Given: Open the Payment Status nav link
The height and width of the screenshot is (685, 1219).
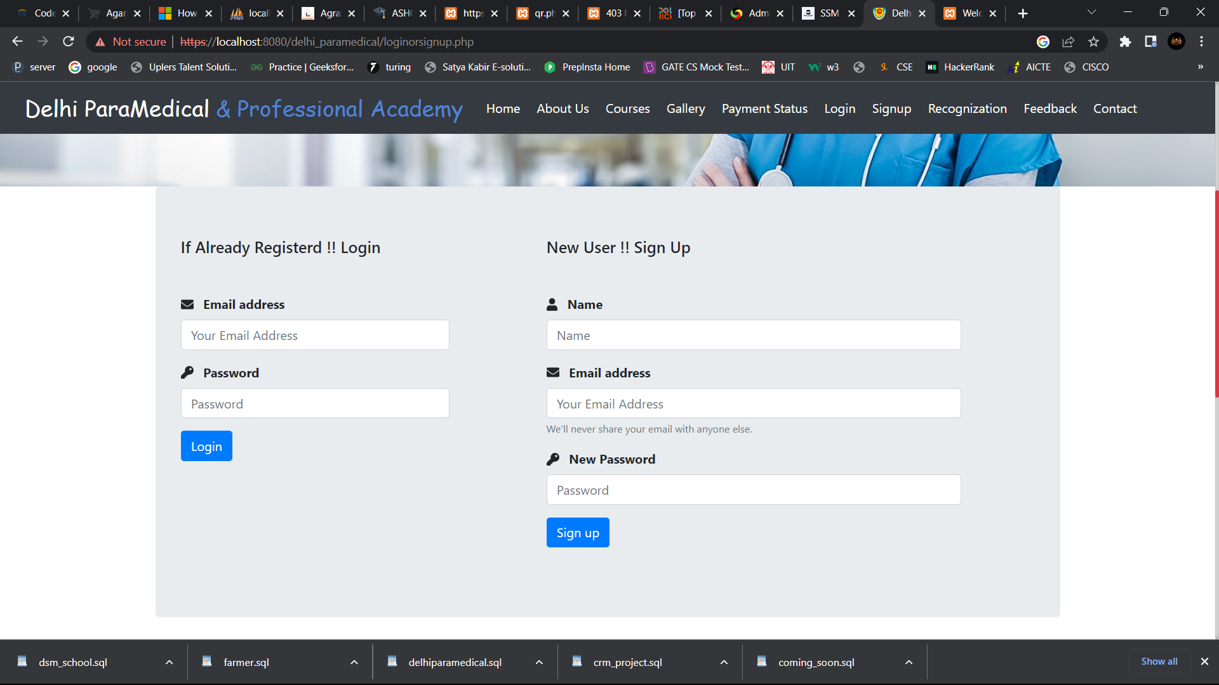Looking at the screenshot, I should [764, 108].
